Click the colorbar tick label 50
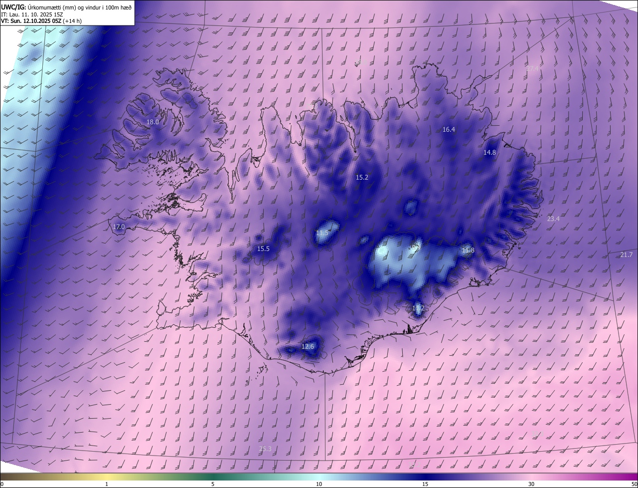 [x=634, y=484]
